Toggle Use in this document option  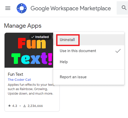coord(89,51)
